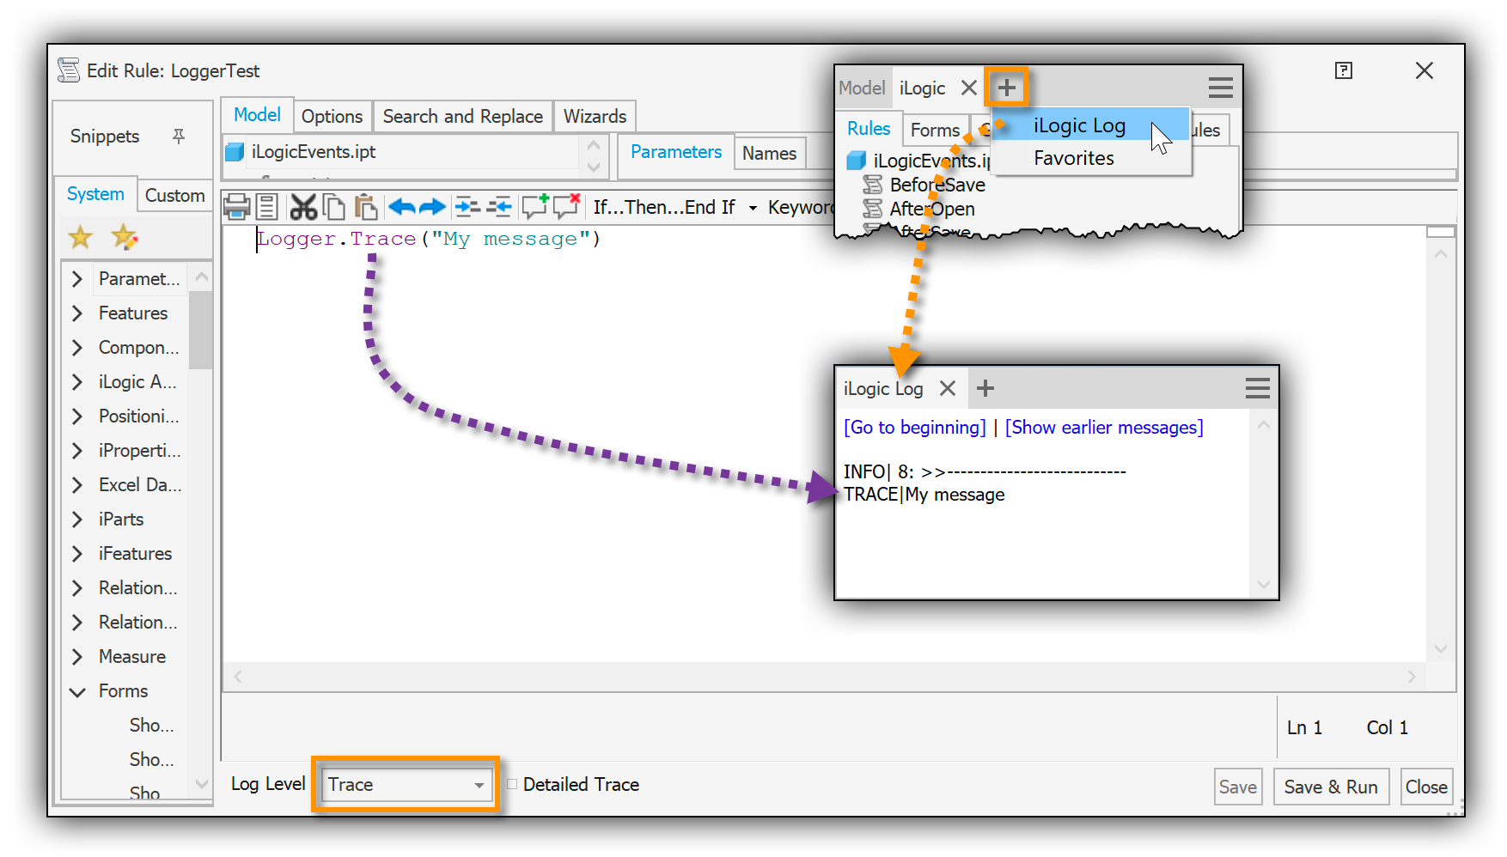This screenshot has width=1507, height=857.
Task: Choose iLogic Log from the popup menu
Action: tap(1090, 125)
